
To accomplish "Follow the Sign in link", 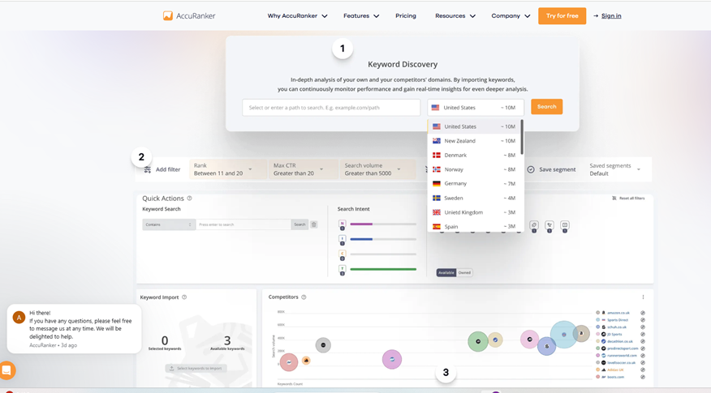I will pyautogui.click(x=611, y=16).
